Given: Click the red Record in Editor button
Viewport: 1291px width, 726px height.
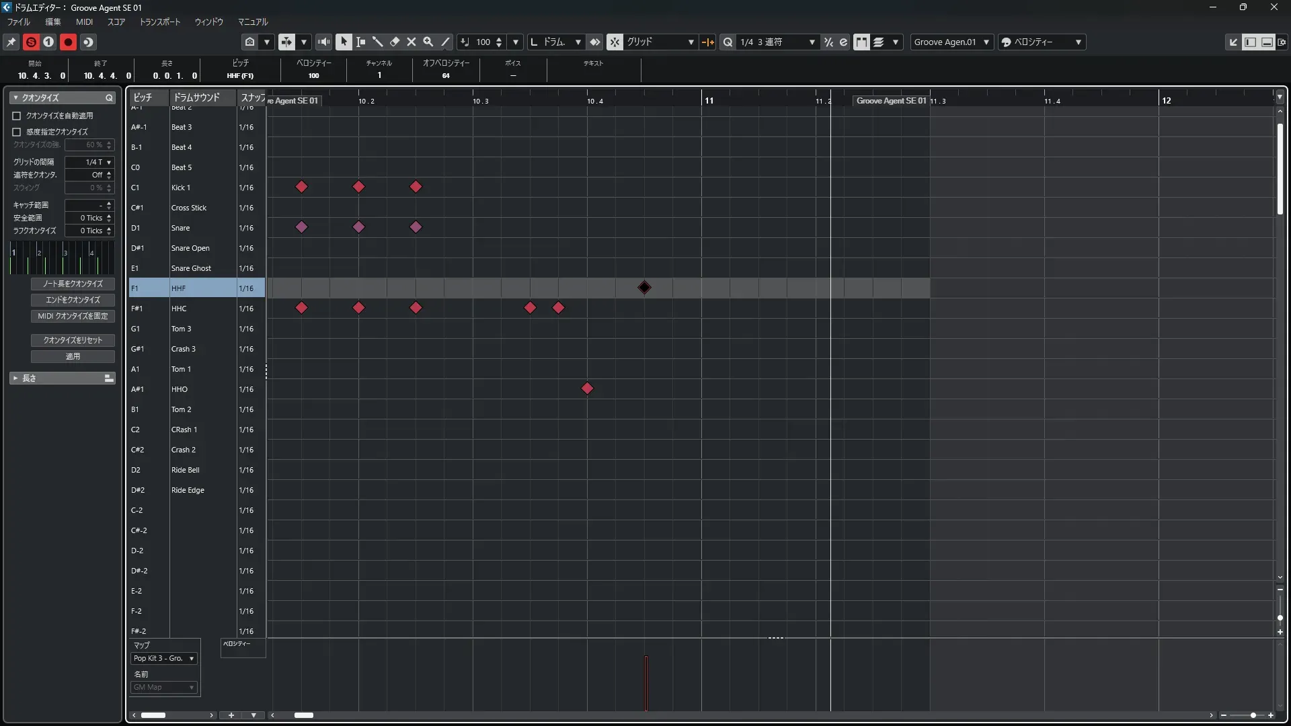Looking at the screenshot, I should click(x=68, y=42).
